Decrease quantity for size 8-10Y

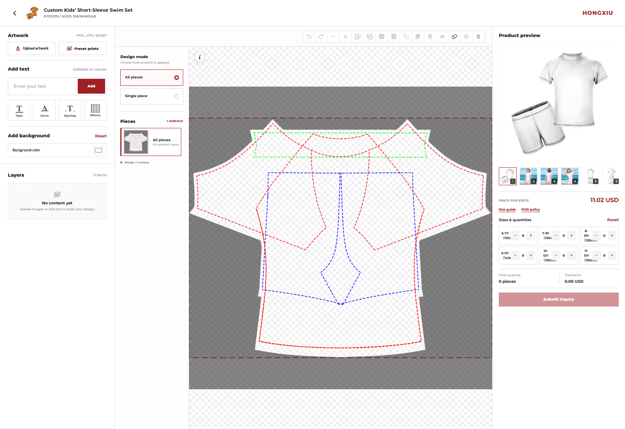[x=596, y=236]
